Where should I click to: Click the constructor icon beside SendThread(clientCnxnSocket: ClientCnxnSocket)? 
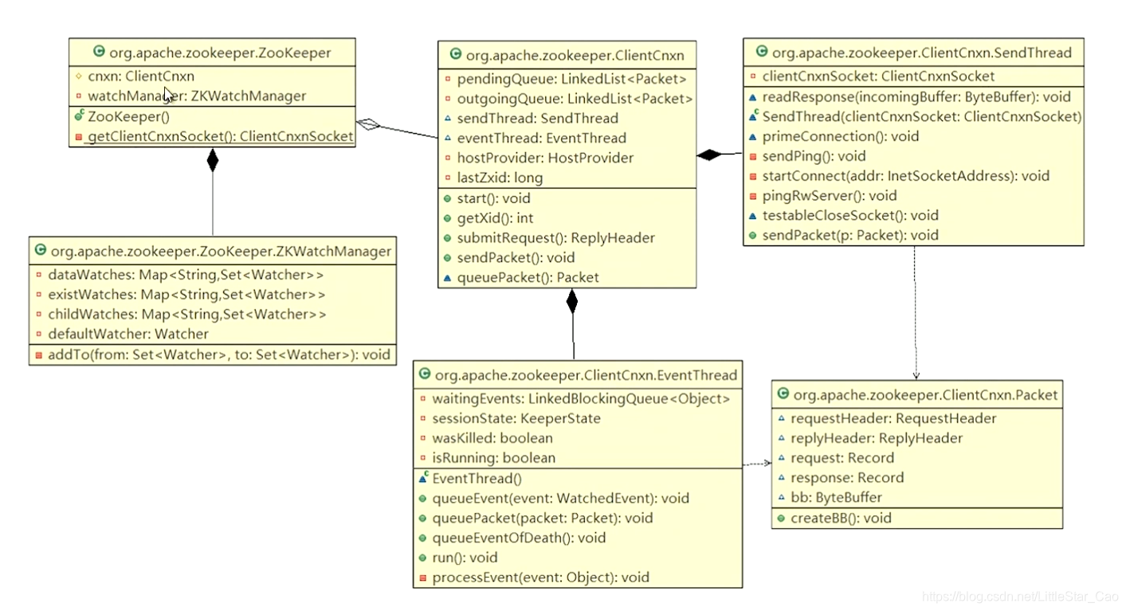pyautogui.click(x=754, y=116)
